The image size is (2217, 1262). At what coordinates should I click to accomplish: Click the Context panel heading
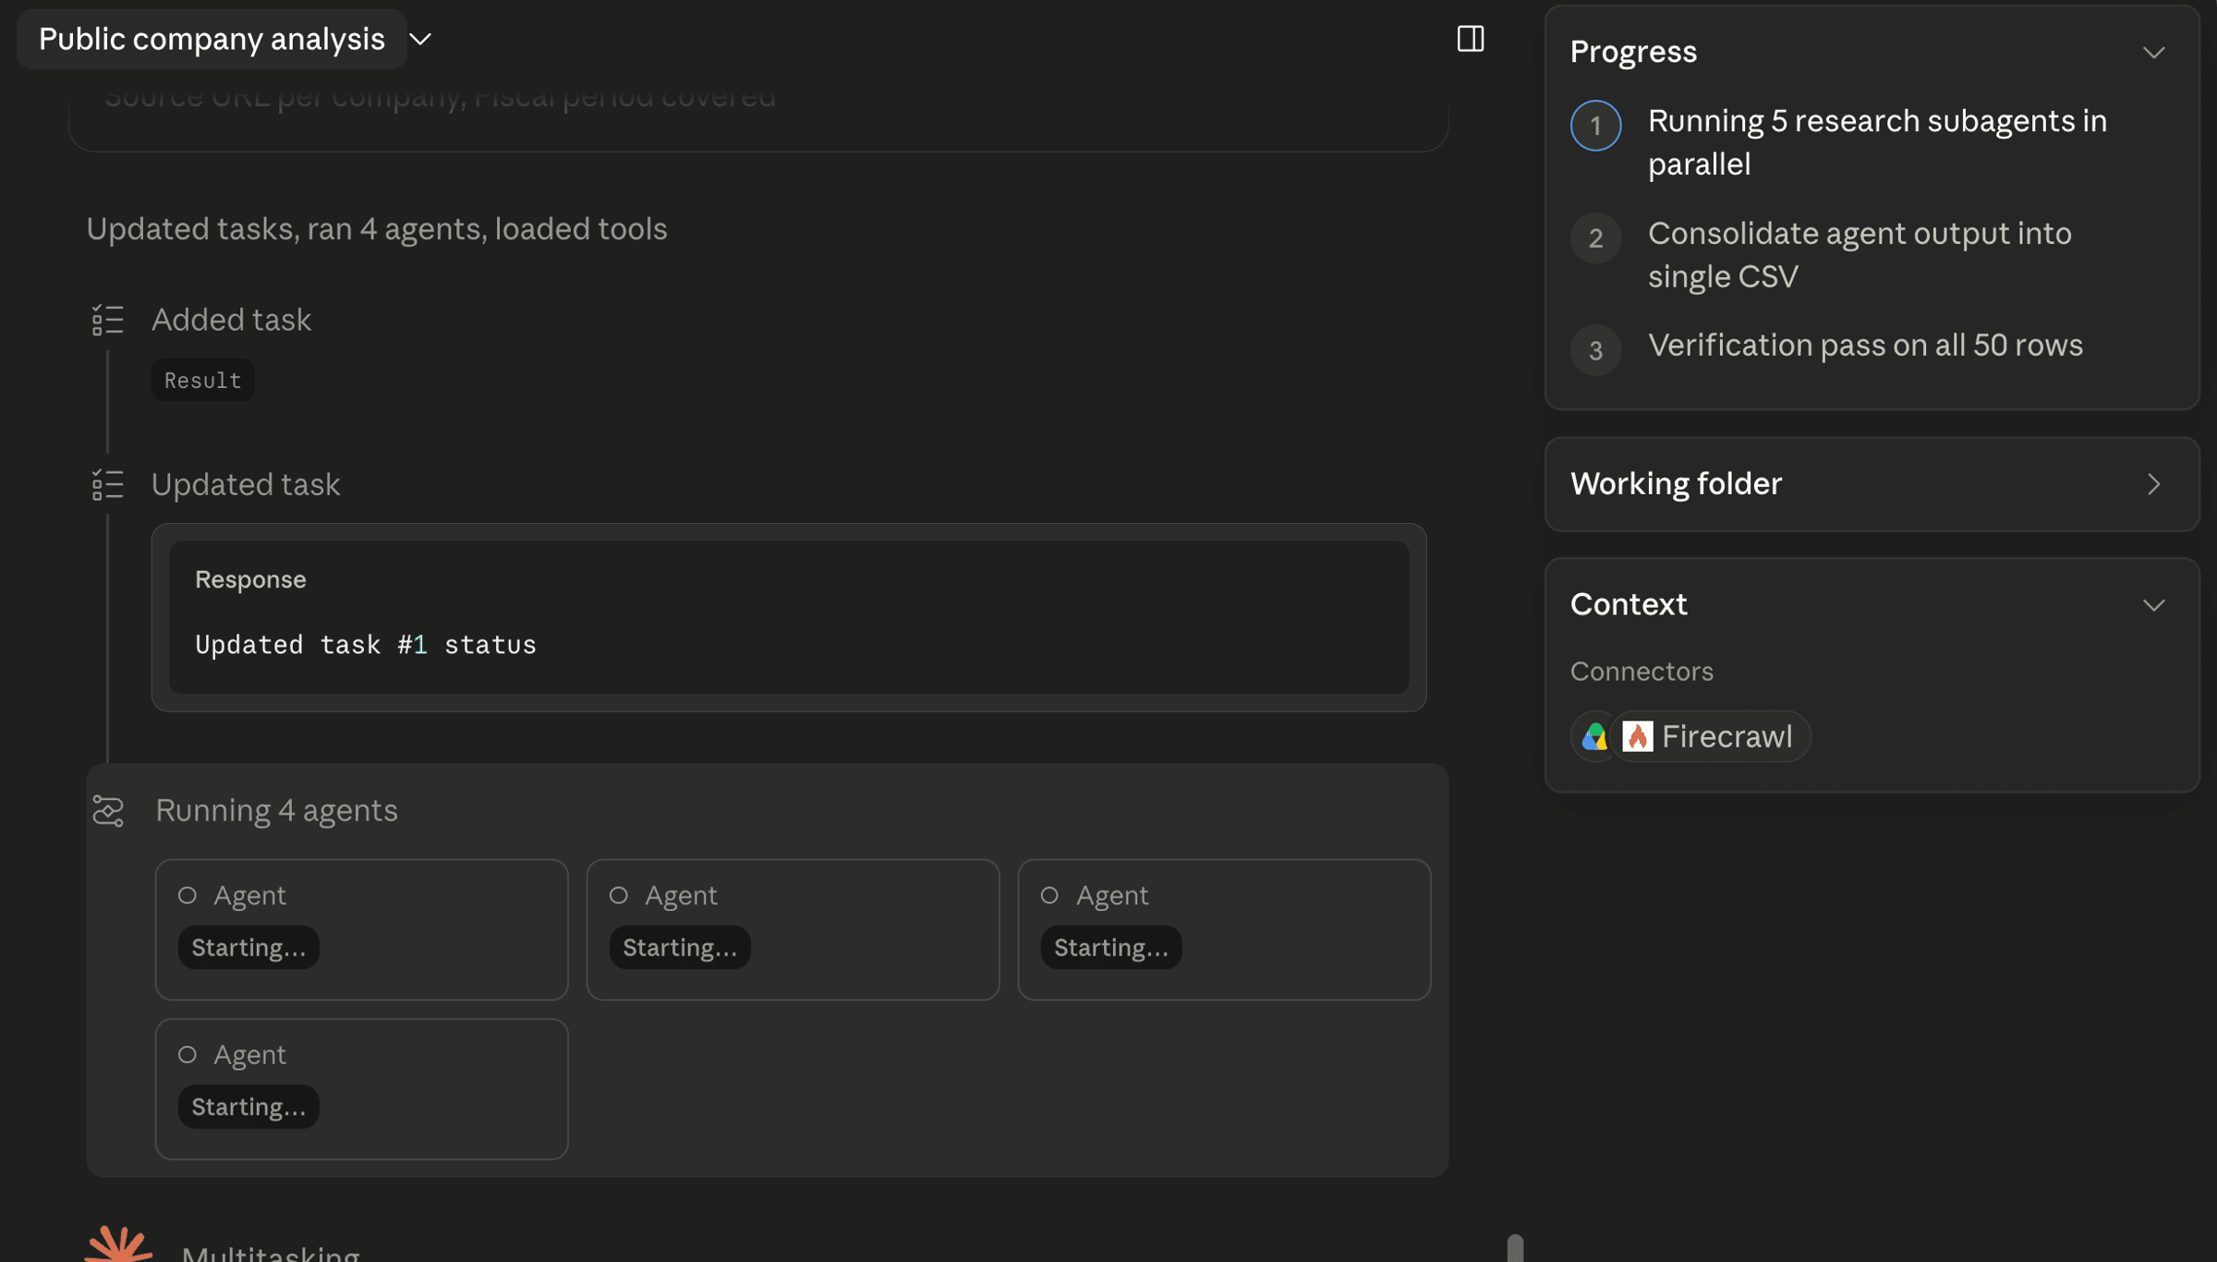[1629, 604]
